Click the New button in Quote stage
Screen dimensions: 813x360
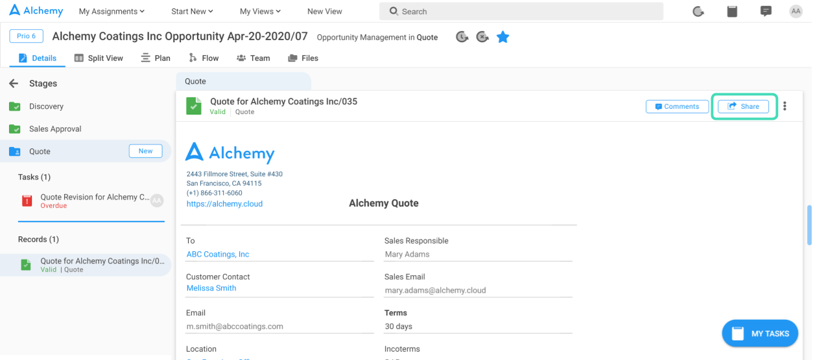[145, 151]
